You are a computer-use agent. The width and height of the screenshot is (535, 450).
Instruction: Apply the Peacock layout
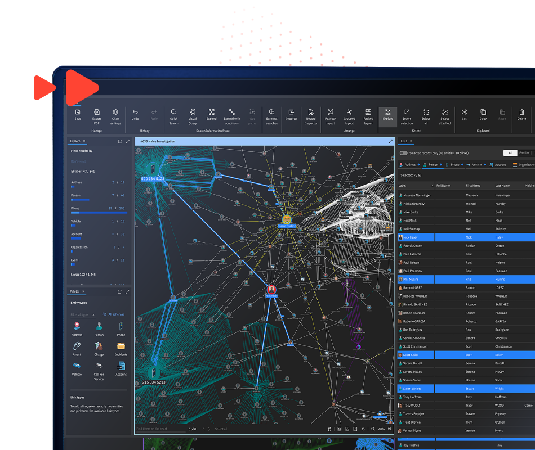[330, 117]
